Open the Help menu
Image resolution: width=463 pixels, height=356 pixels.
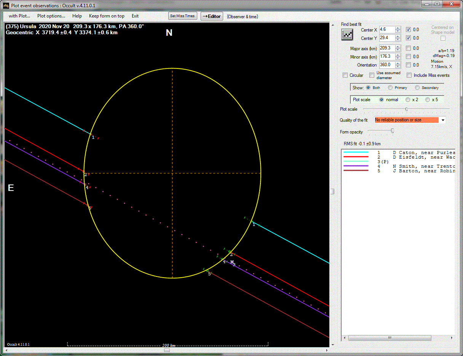(77, 16)
